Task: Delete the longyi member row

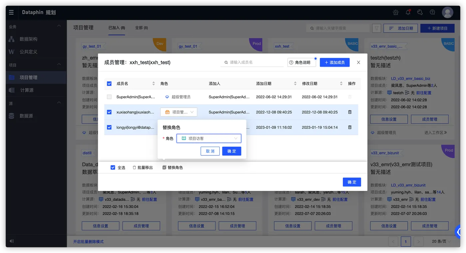Action: [350, 127]
